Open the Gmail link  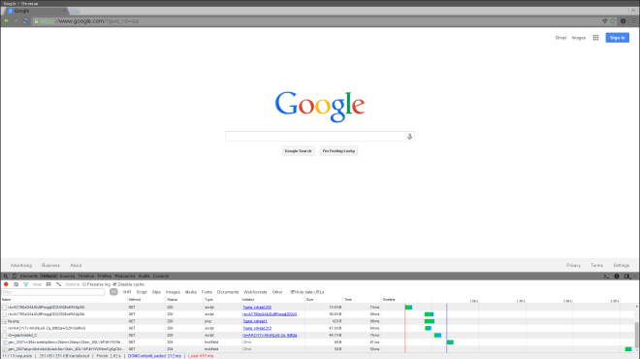point(560,38)
